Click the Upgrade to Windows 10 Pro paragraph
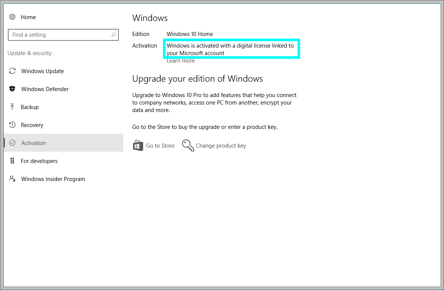Screen dimensions: 444x290 (x=214, y=103)
